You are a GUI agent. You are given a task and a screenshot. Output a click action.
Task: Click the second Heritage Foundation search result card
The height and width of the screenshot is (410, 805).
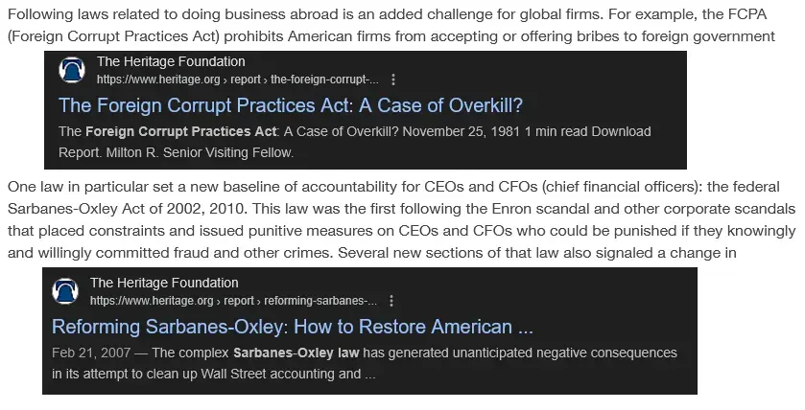(369, 330)
